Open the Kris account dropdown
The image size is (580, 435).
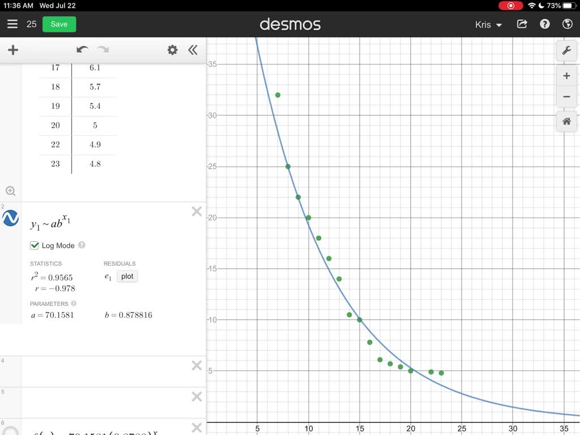pos(489,25)
